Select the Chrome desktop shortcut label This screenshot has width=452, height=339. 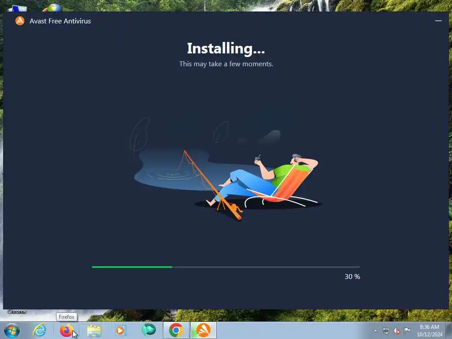17,311
